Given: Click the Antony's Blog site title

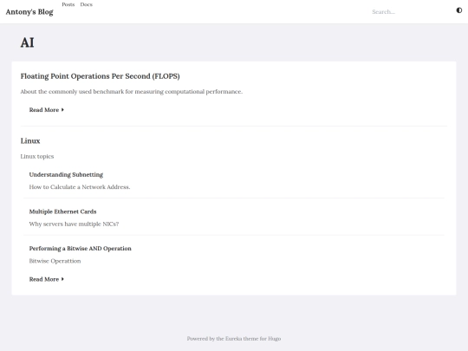Looking at the screenshot, I should 29,12.
